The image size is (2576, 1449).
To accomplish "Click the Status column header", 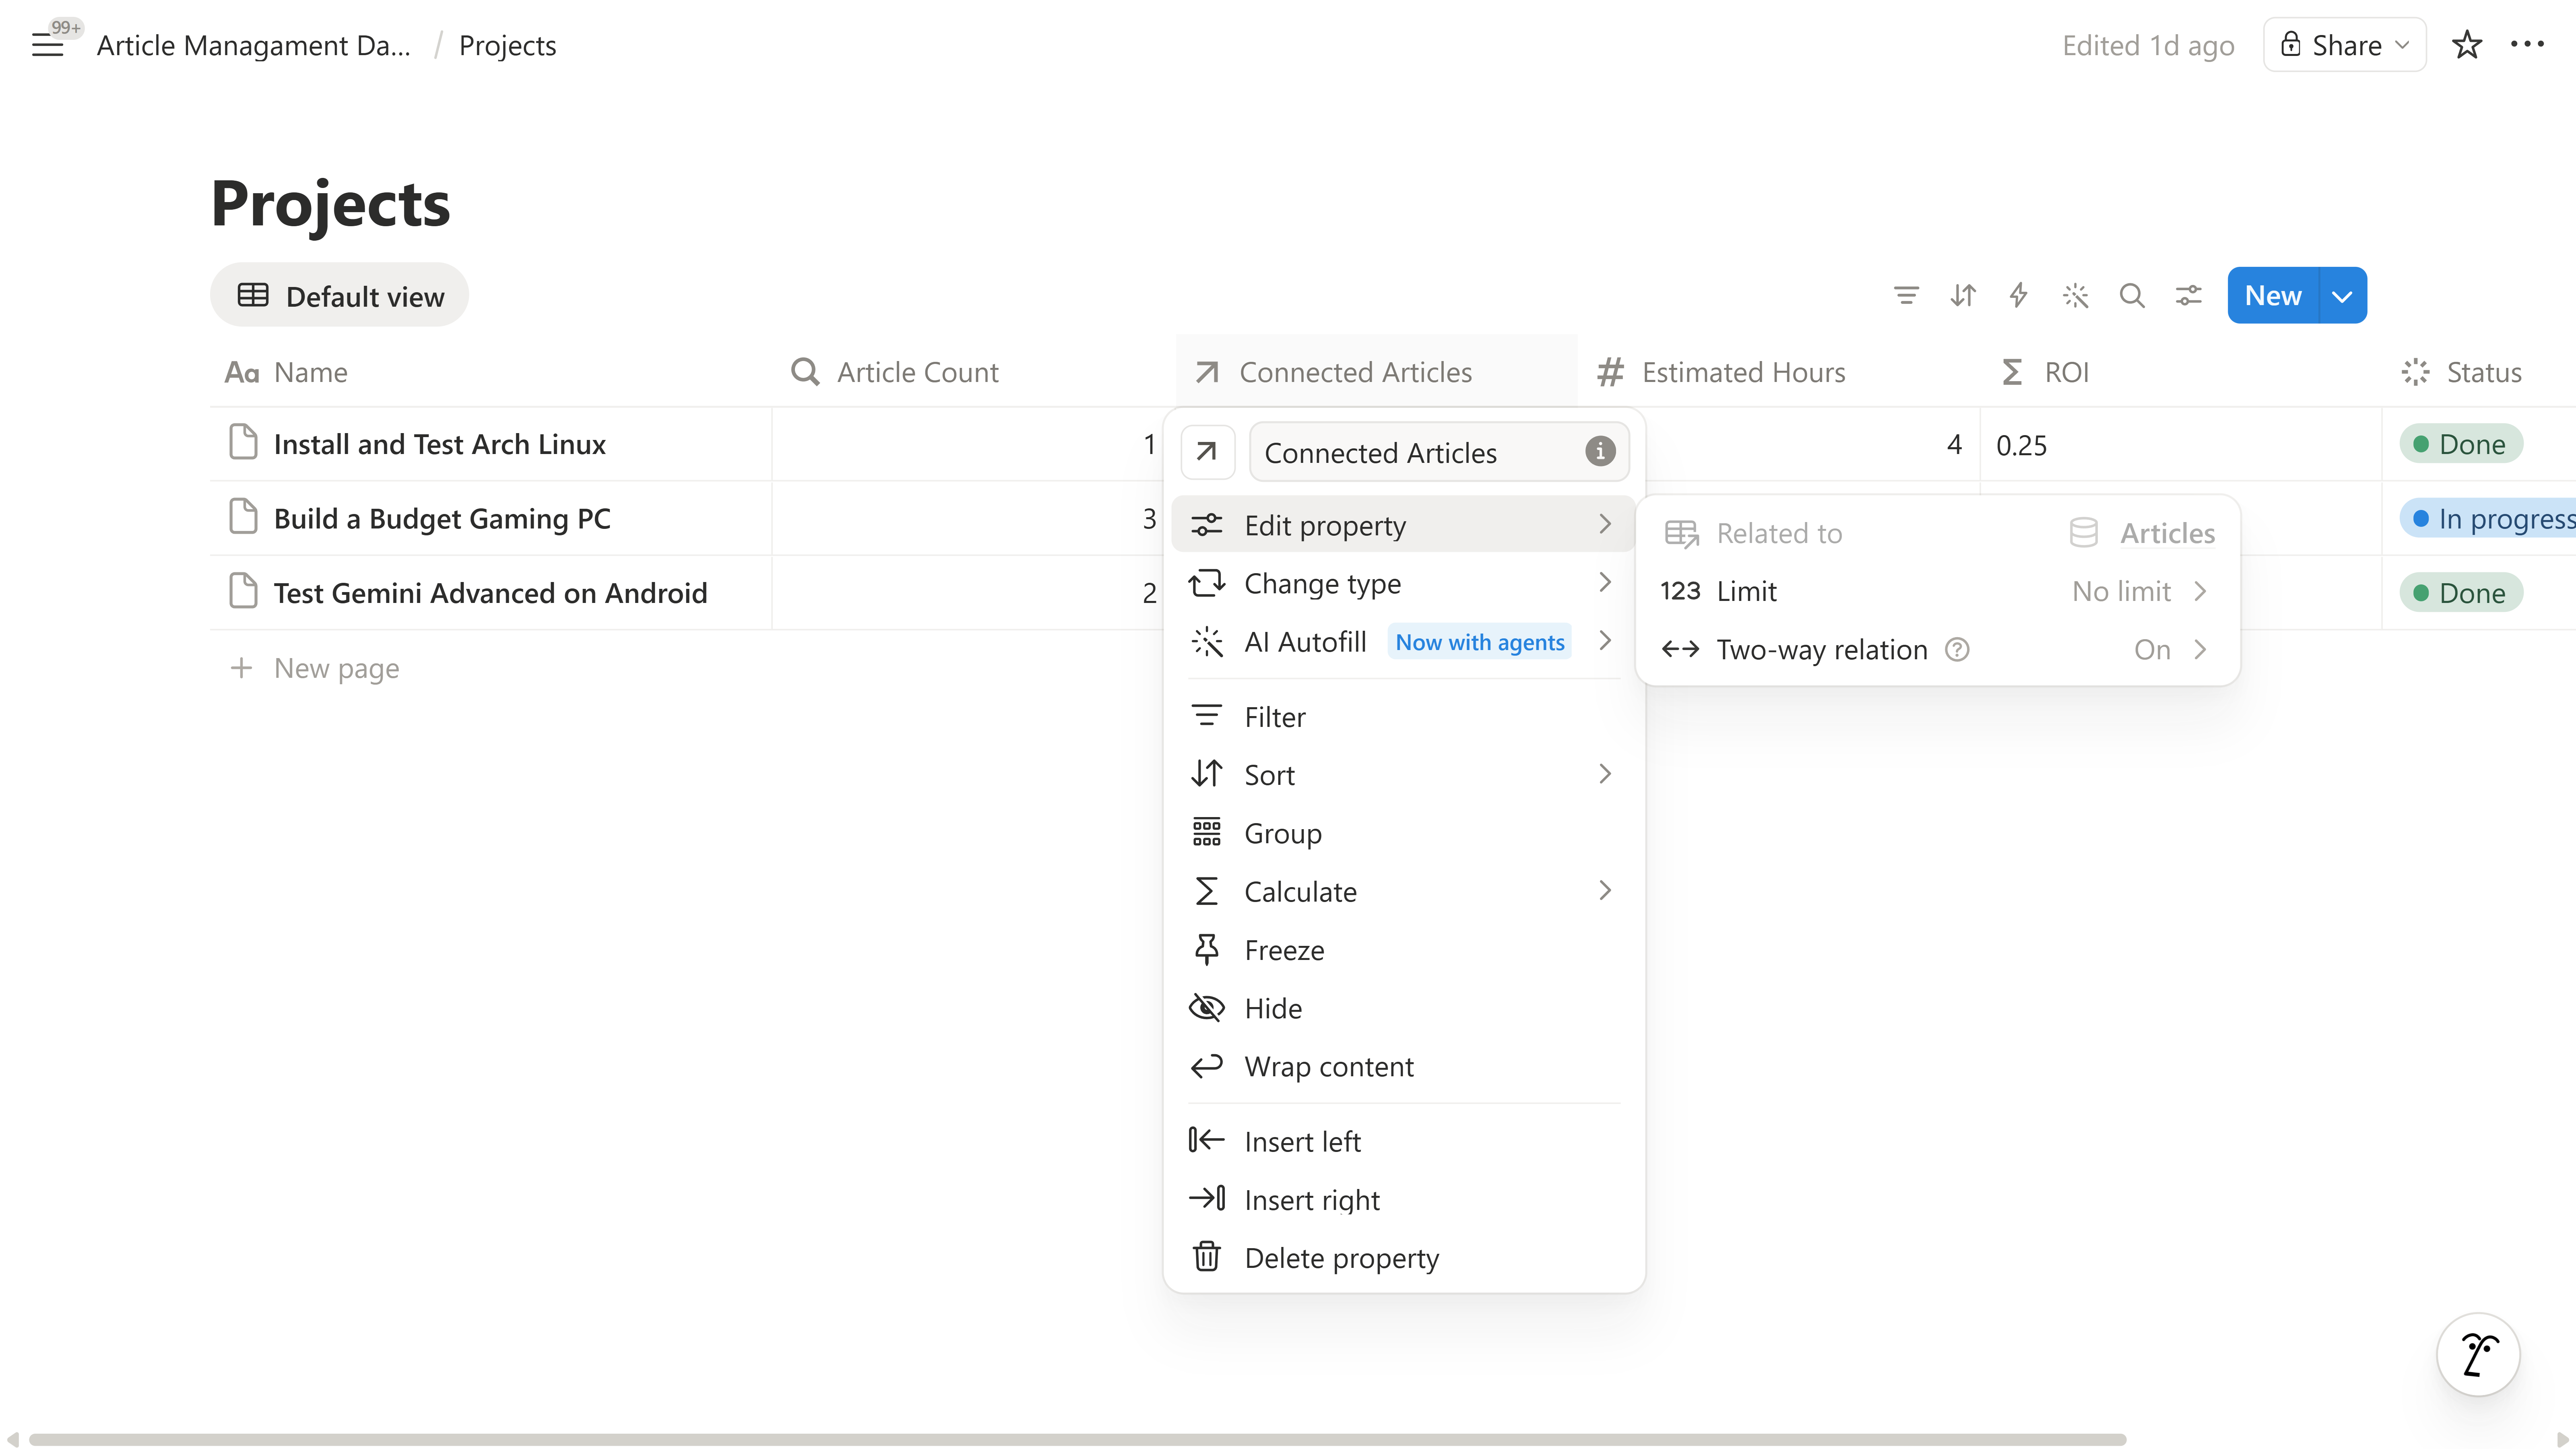I will click(2478, 372).
